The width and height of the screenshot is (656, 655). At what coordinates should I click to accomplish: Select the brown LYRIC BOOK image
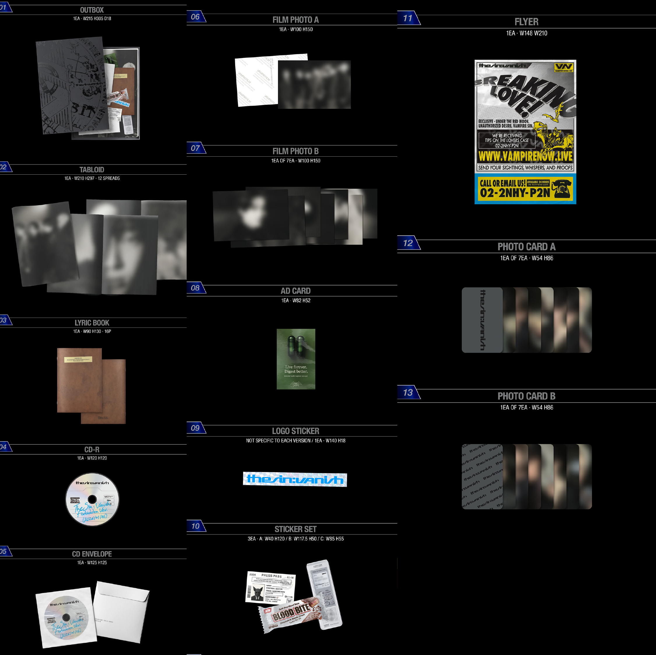pyautogui.click(x=91, y=385)
